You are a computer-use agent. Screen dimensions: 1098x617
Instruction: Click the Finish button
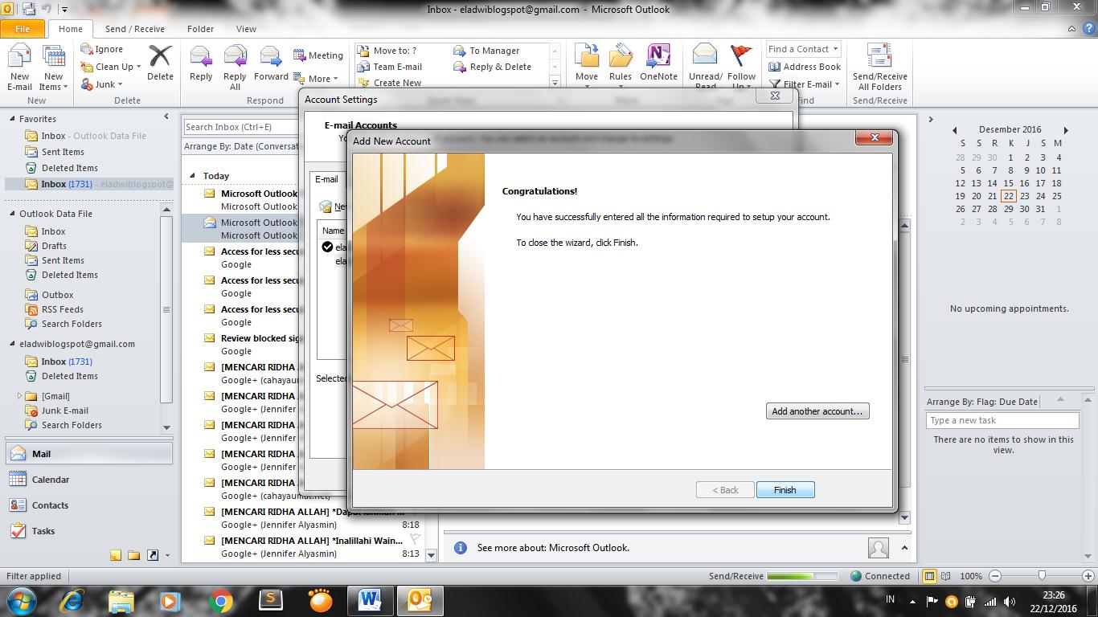point(785,490)
